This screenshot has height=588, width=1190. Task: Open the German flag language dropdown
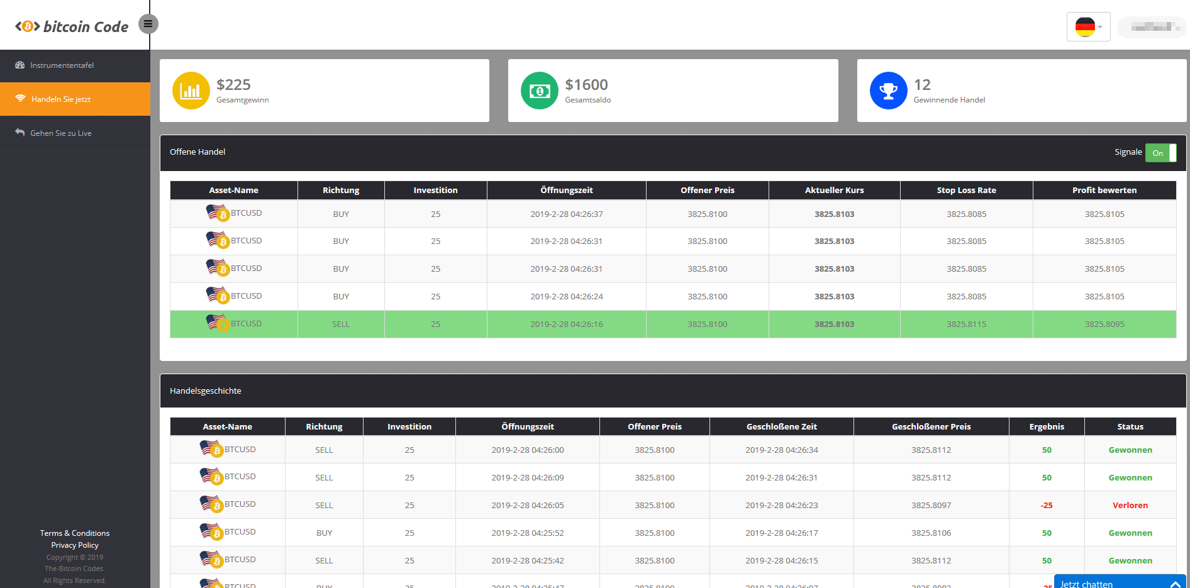tap(1088, 27)
